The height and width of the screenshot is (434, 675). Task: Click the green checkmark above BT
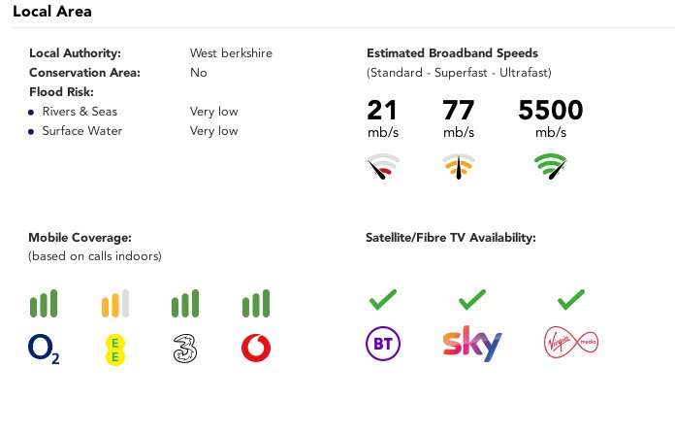(x=383, y=300)
